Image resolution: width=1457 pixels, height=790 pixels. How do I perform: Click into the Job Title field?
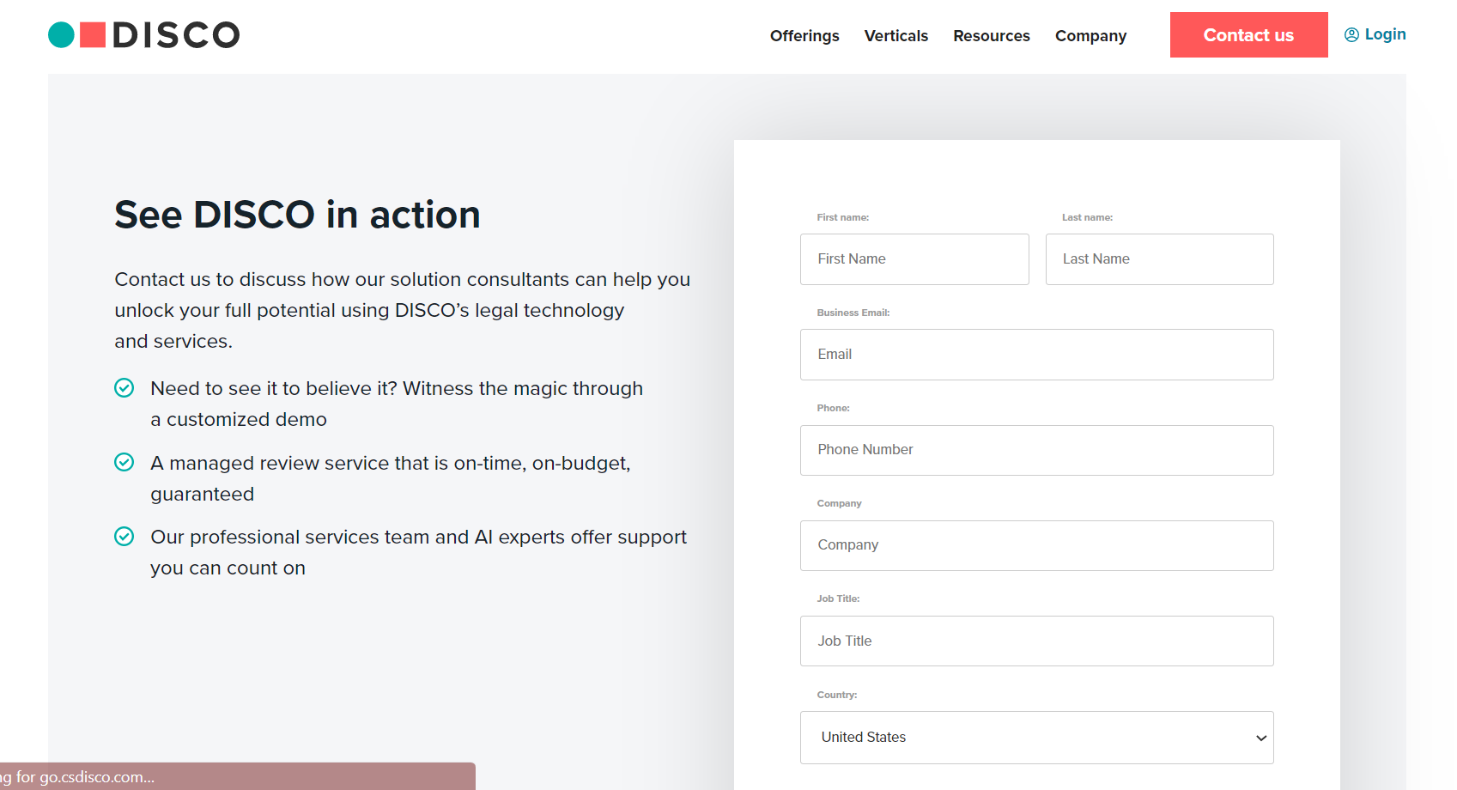(1036, 641)
